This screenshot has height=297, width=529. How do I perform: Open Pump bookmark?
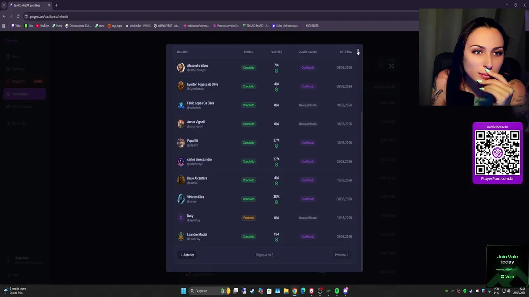point(57,26)
